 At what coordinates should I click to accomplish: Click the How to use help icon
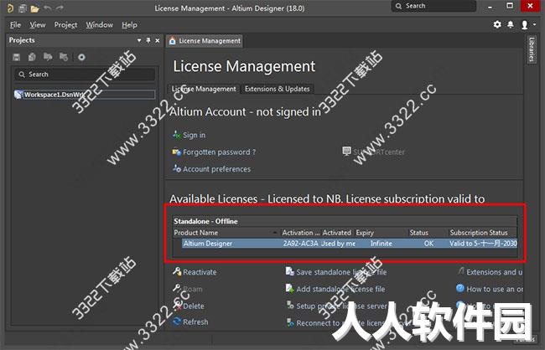pos(459,288)
